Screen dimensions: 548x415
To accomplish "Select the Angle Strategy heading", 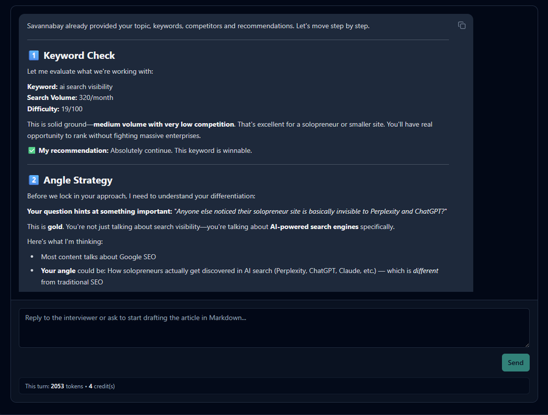I will coord(78,180).
